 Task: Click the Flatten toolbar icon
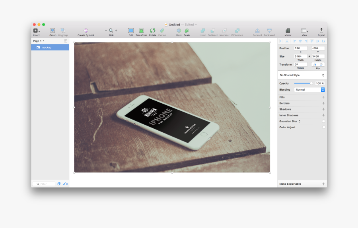162,31
